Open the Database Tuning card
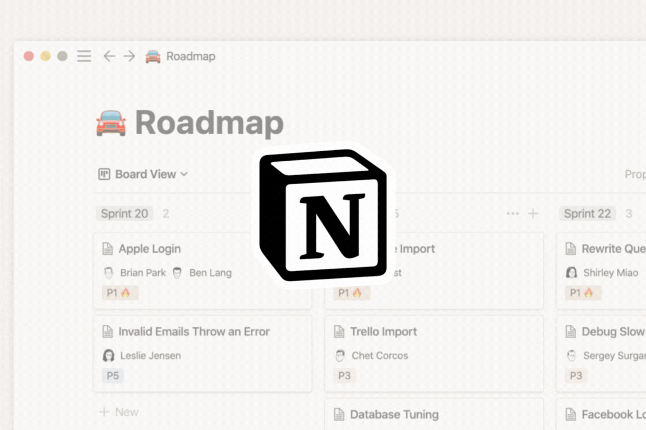This screenshot has height=430, width=646. [x=434, y=414]
